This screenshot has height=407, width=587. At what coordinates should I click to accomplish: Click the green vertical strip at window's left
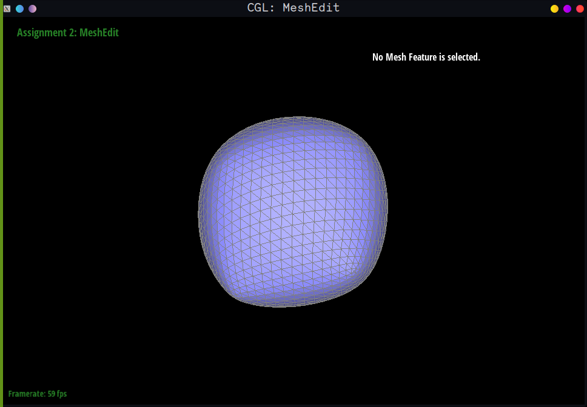tap(1, 212)
